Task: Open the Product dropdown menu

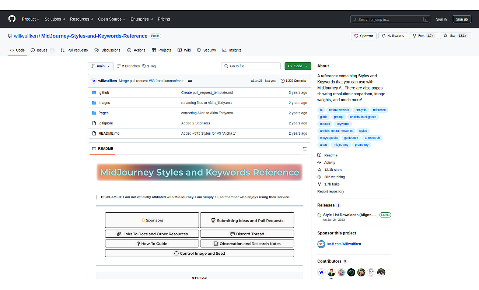Action: tap(30, 19)
